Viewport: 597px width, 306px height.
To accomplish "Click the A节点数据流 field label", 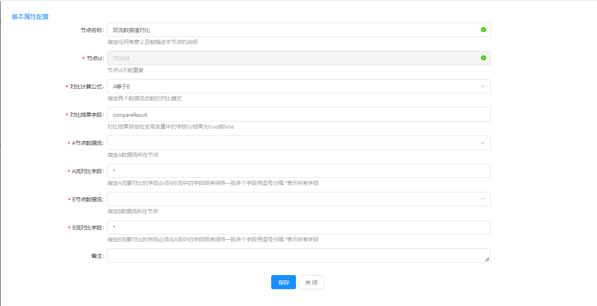I will click(88, 143).
